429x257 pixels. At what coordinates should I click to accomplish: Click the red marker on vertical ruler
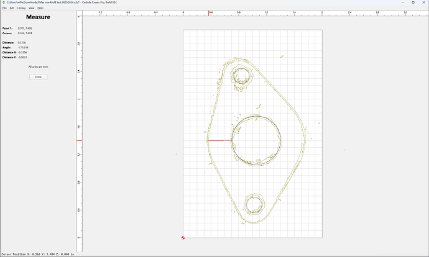80,140
